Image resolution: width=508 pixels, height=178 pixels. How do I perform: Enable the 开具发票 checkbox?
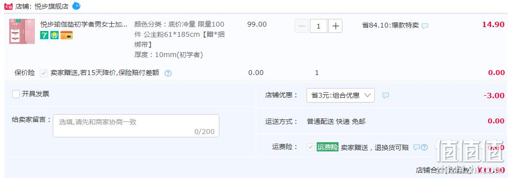pos(16,94)
